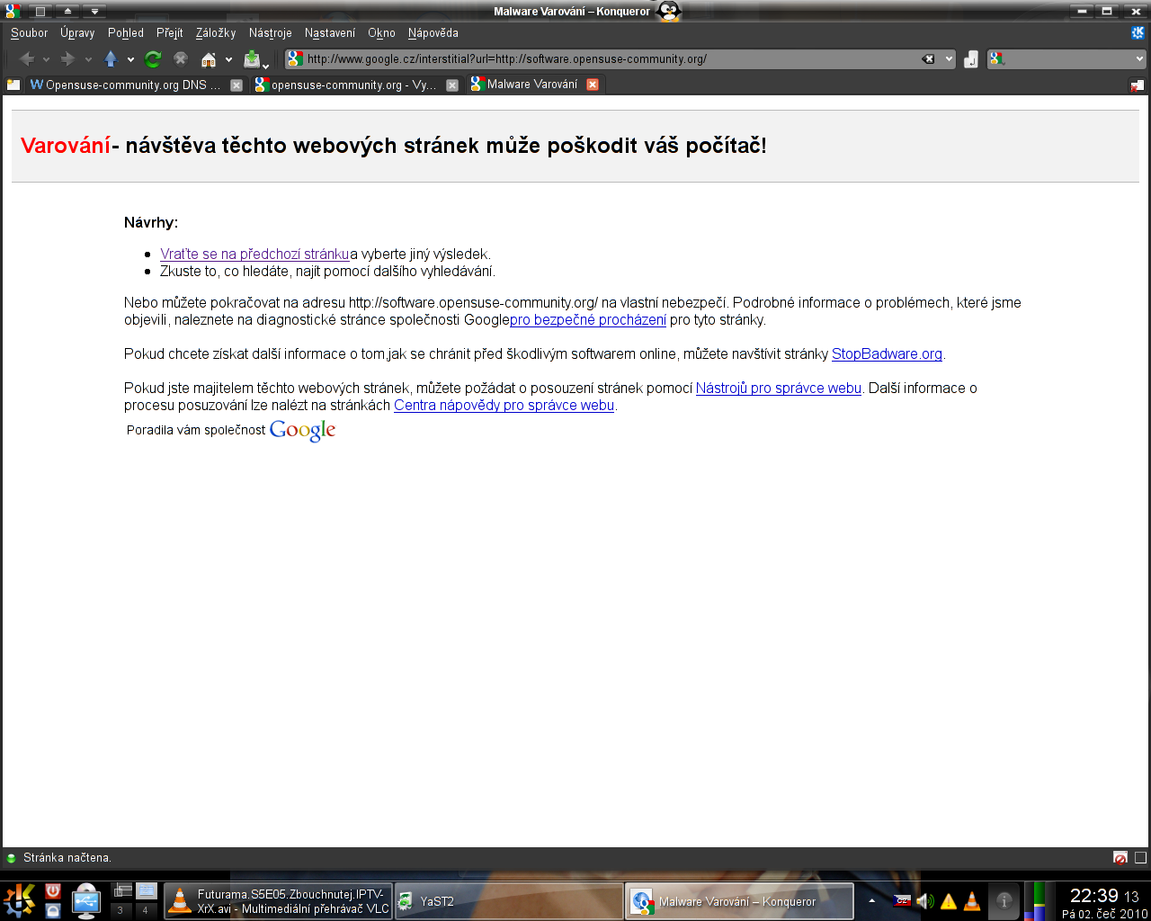
Task: Expand the download icon dropdown arrow
Action: coord(265,65)
